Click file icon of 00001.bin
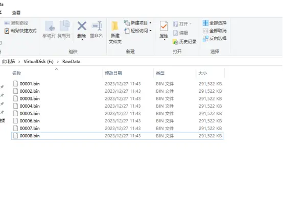The height and width of the screenshot is (204, 283). pyautogui.click(x=16, y=84)
